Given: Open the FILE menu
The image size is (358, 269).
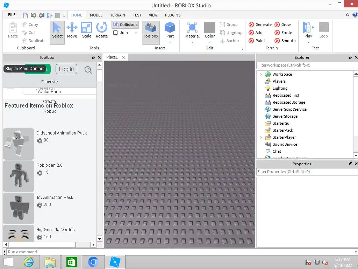Looking at the screenshot, I should click(x=12, y=15).
